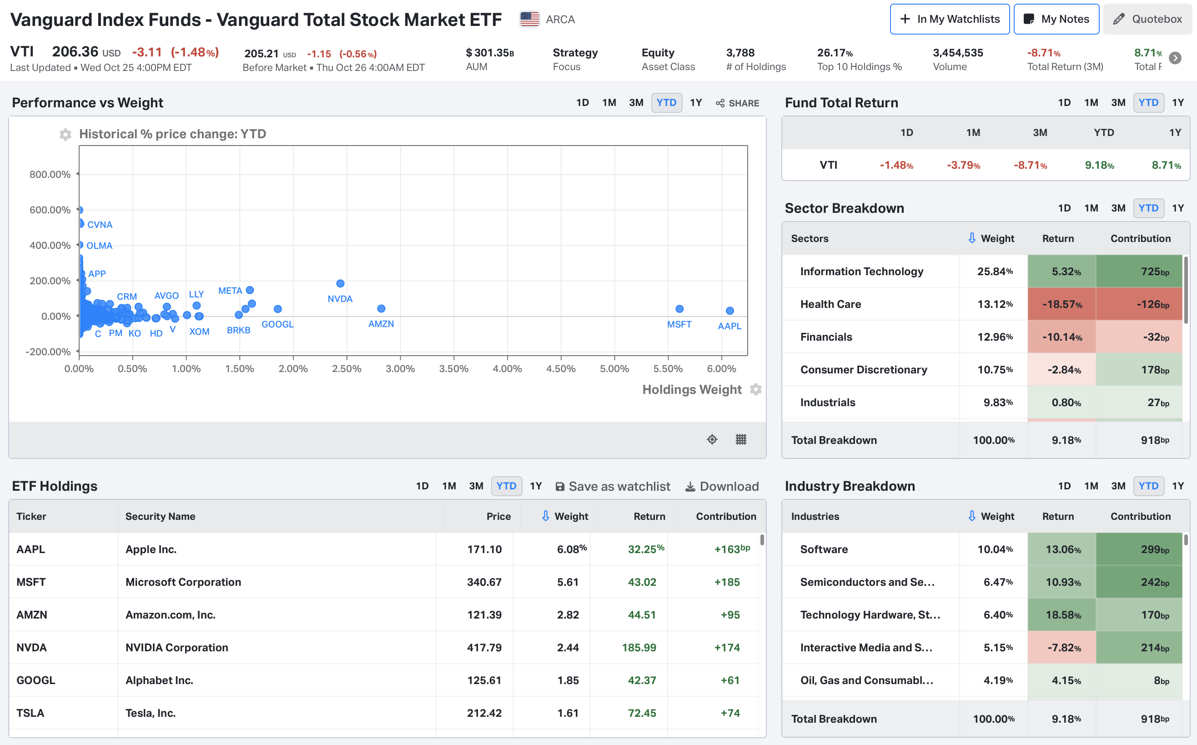This screenshot has height=745, width=1197.
Task: Click the download arrow icon in ETF Holdings
Action: coord(690,486)
